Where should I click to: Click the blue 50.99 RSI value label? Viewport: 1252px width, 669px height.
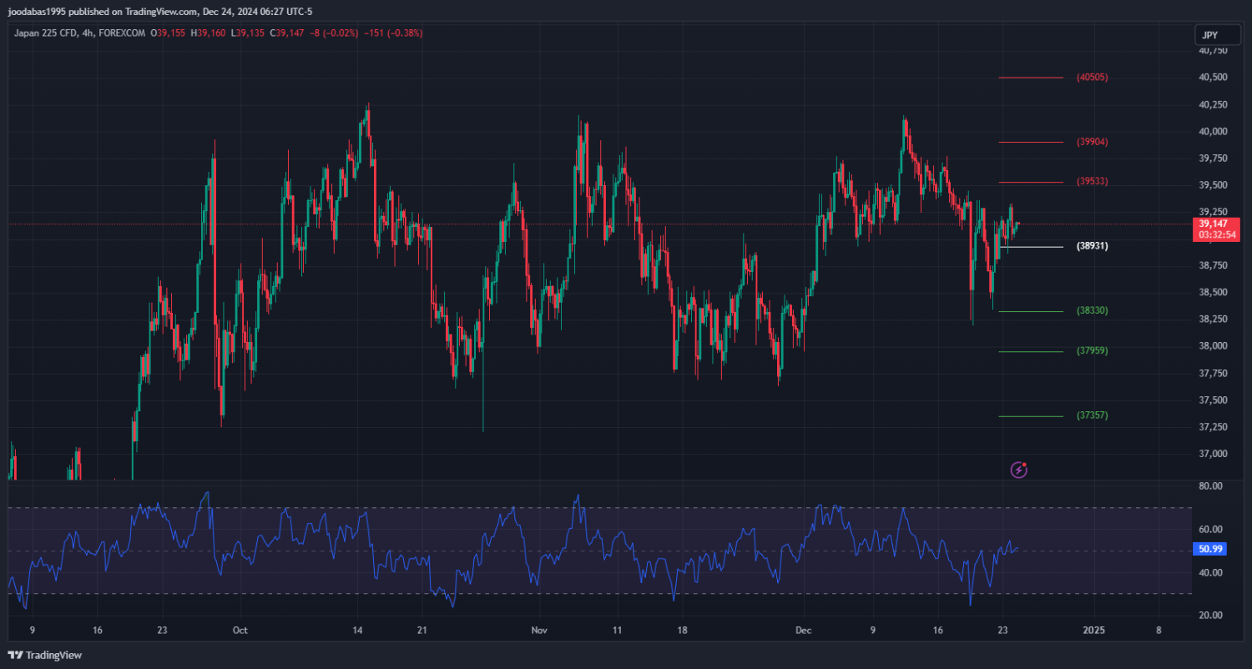coord(1210,550)
